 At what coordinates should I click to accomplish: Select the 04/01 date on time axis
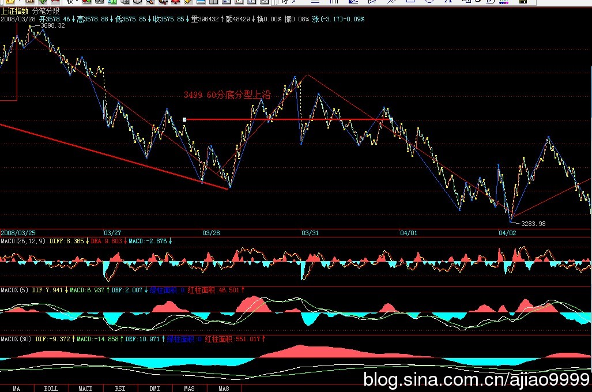point(408,232)
